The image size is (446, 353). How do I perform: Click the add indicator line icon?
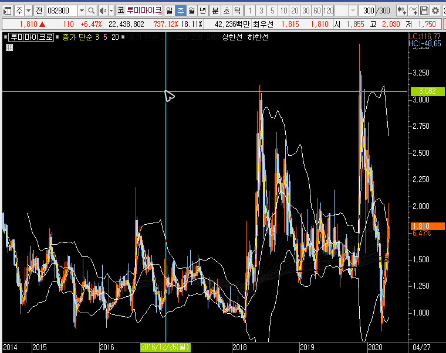[x=413, y=11]
